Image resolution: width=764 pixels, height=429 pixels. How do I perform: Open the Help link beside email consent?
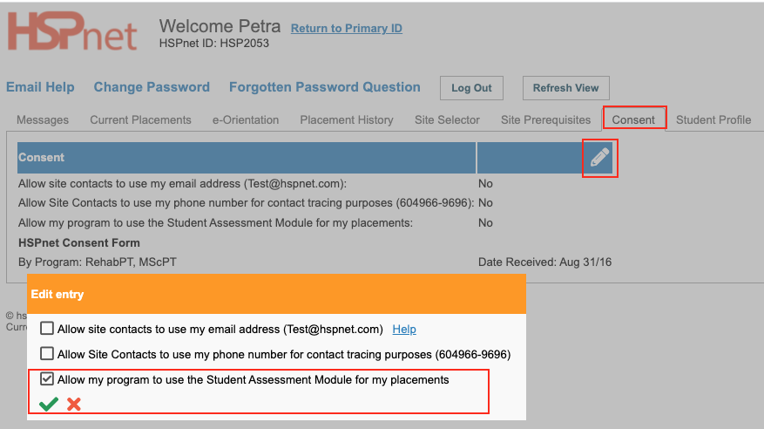[404, 329]
